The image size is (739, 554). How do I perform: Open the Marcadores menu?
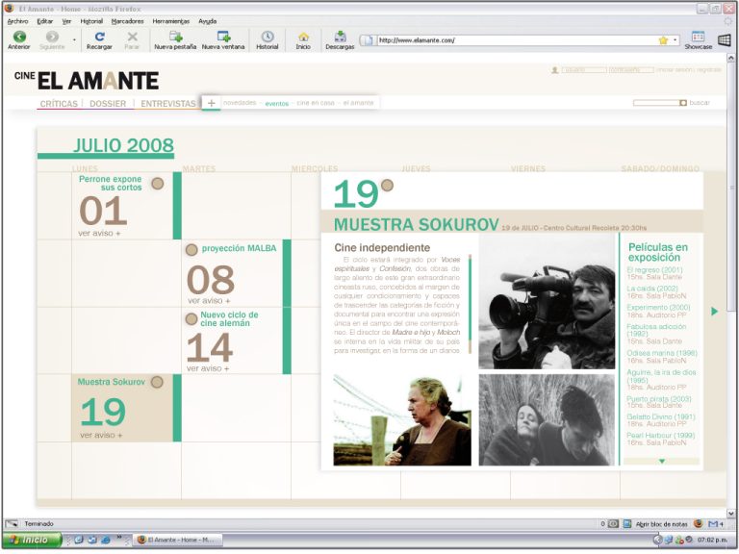(x=127, y=21)
